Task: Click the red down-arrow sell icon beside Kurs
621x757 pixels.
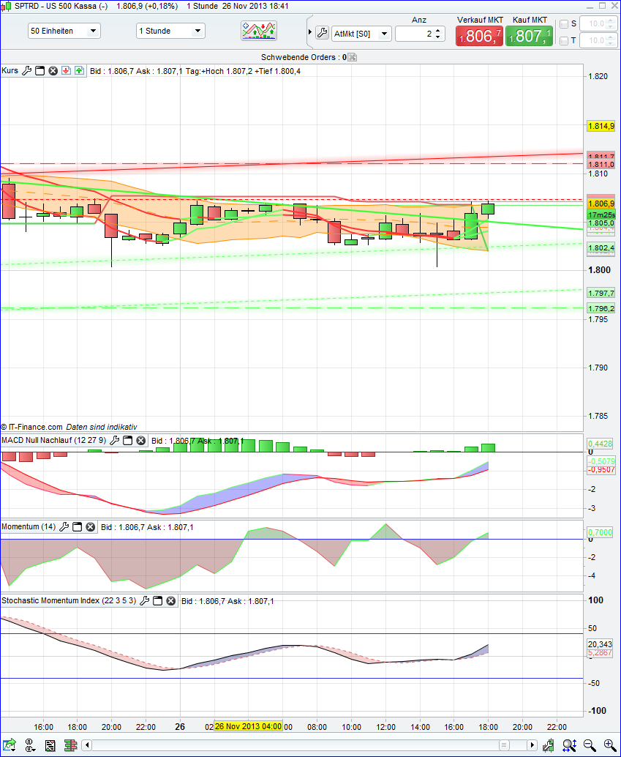Action: tap(66, 70)
